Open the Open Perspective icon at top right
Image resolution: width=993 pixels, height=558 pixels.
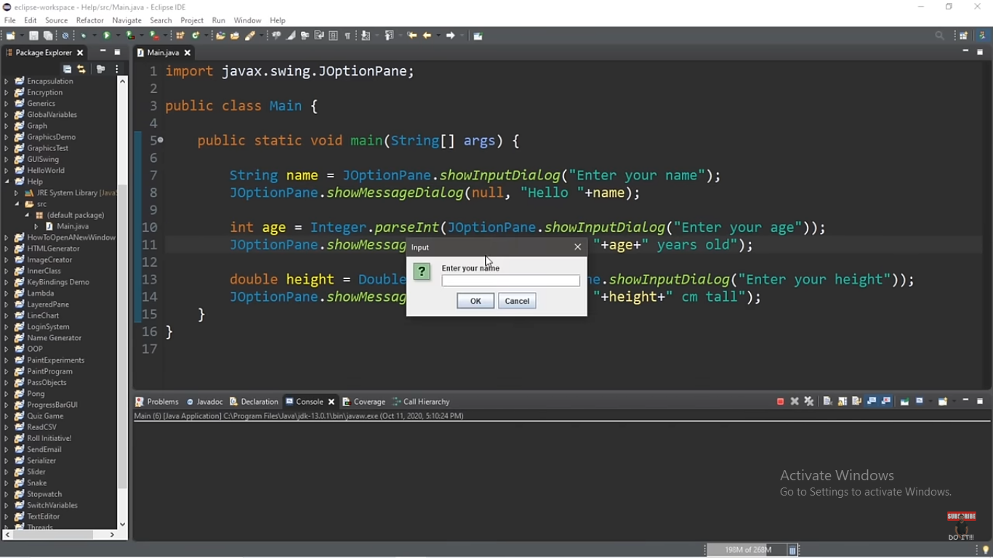pyautogui.click(x=964, y=36)
